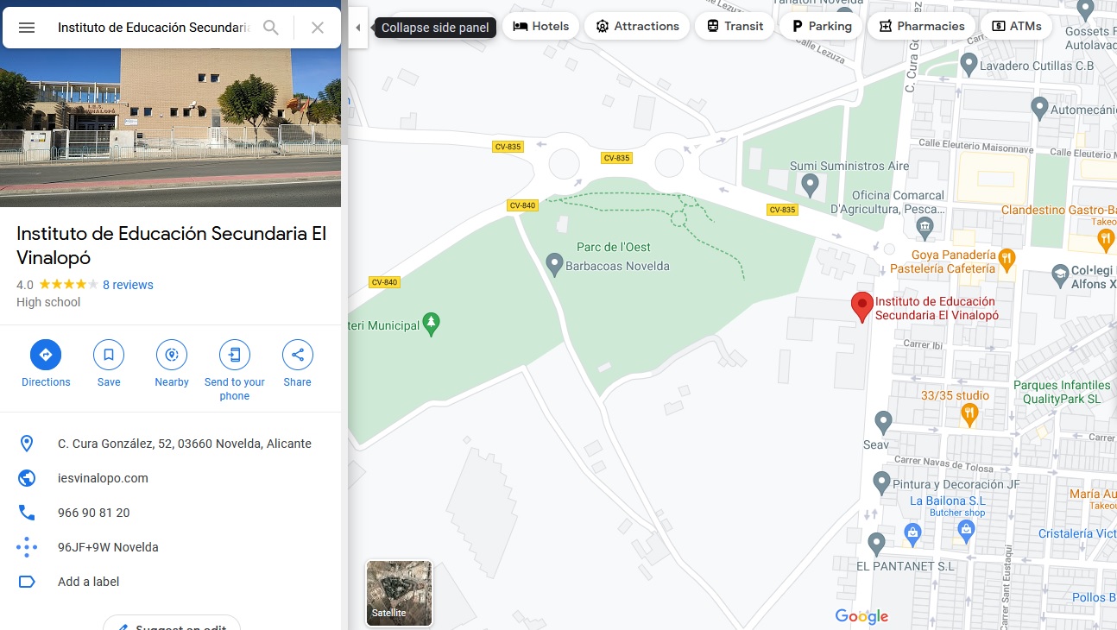
Task: Filter map by Hotels
Action: tap(541, 26)
